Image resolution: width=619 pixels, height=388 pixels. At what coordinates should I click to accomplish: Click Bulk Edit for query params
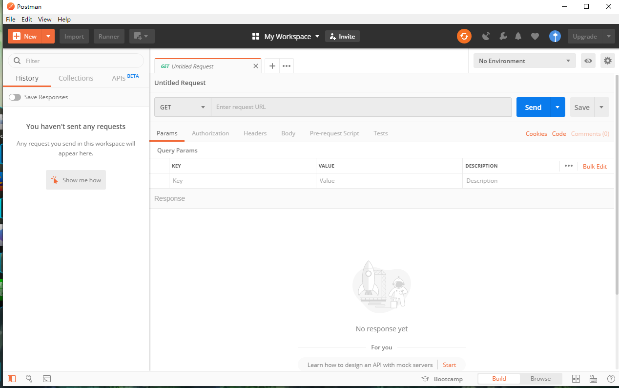click(595, 166)
